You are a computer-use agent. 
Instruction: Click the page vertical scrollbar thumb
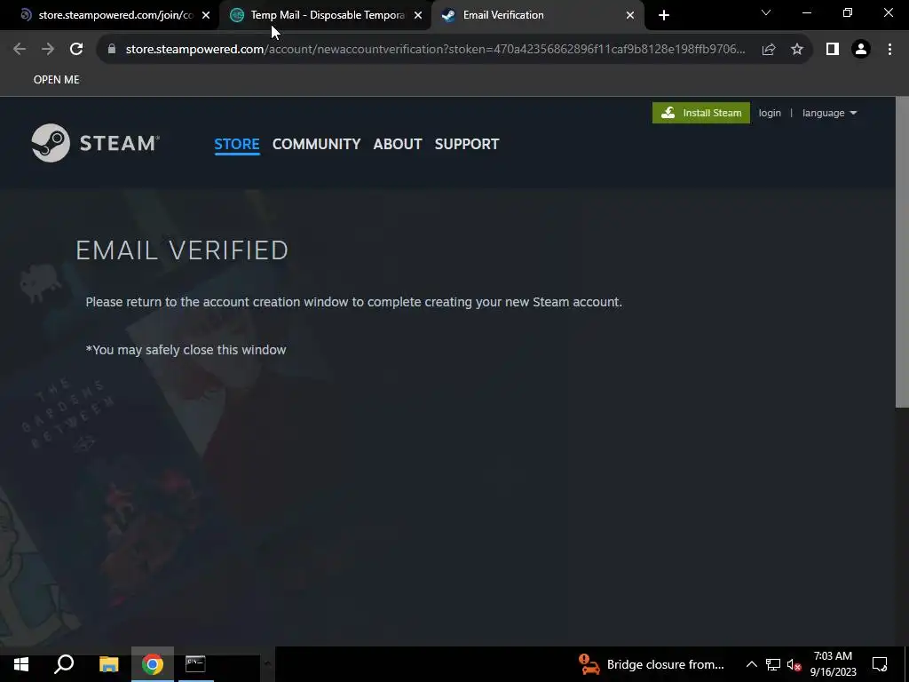[x=902, y=252]
